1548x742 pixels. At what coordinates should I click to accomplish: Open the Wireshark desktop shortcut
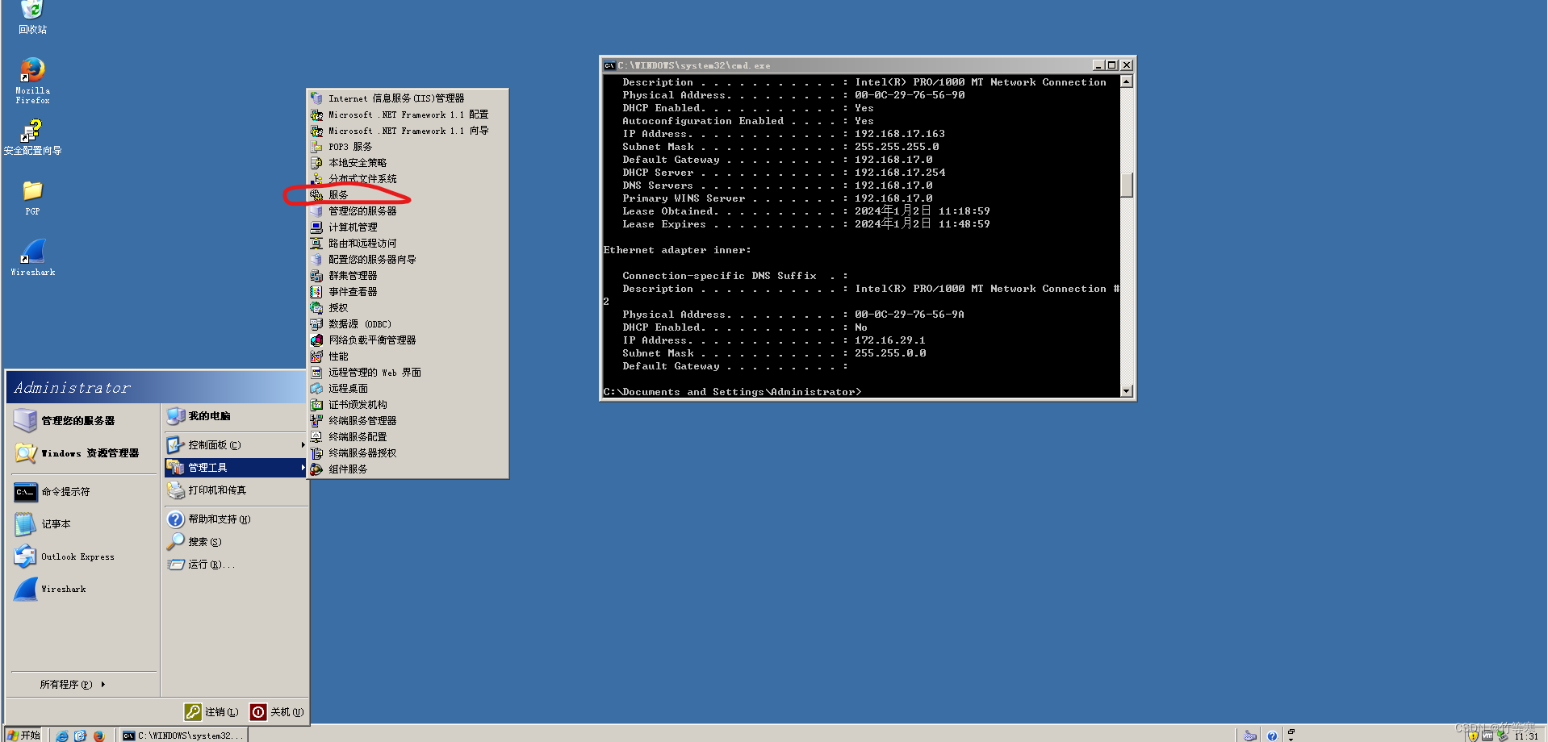[32, 258]
